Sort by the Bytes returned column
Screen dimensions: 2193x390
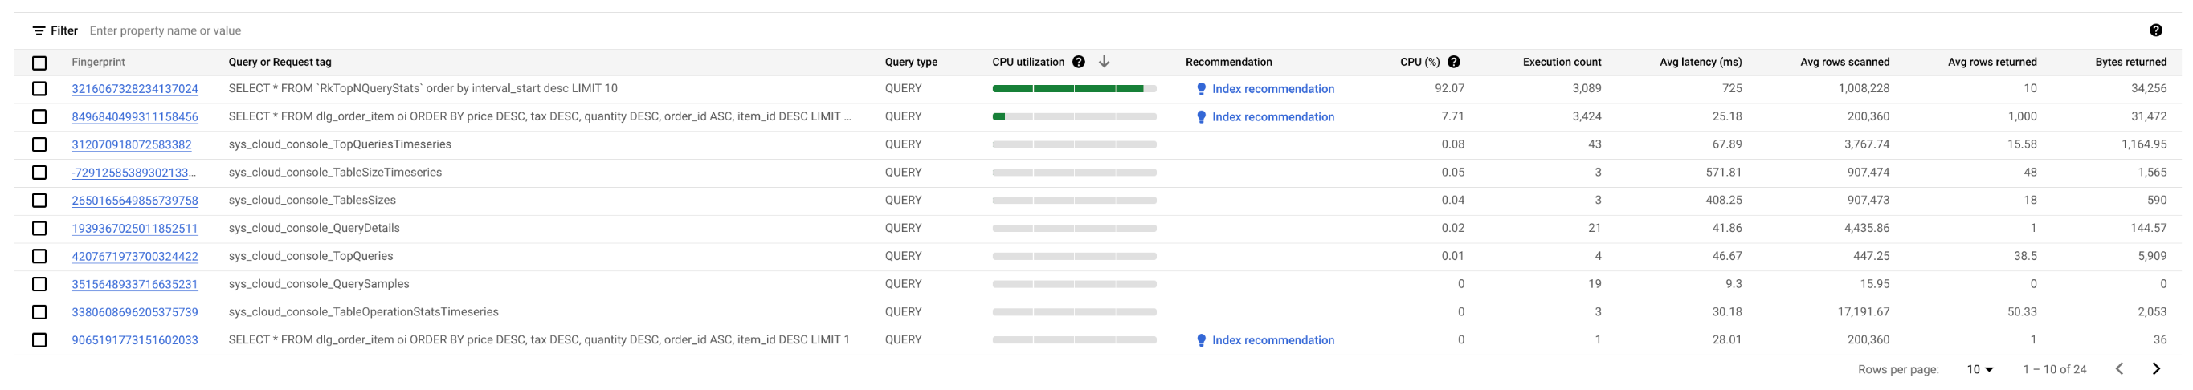pos(2130,62)
